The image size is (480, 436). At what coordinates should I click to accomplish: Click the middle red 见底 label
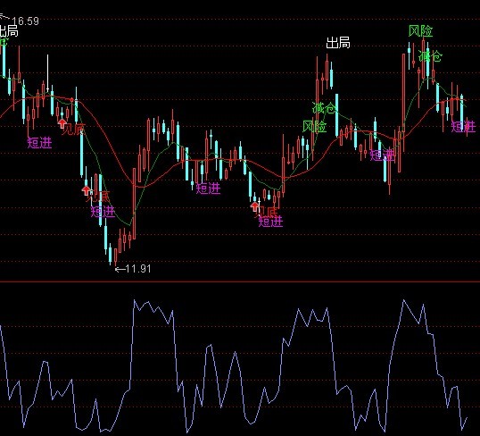[98, 197]
